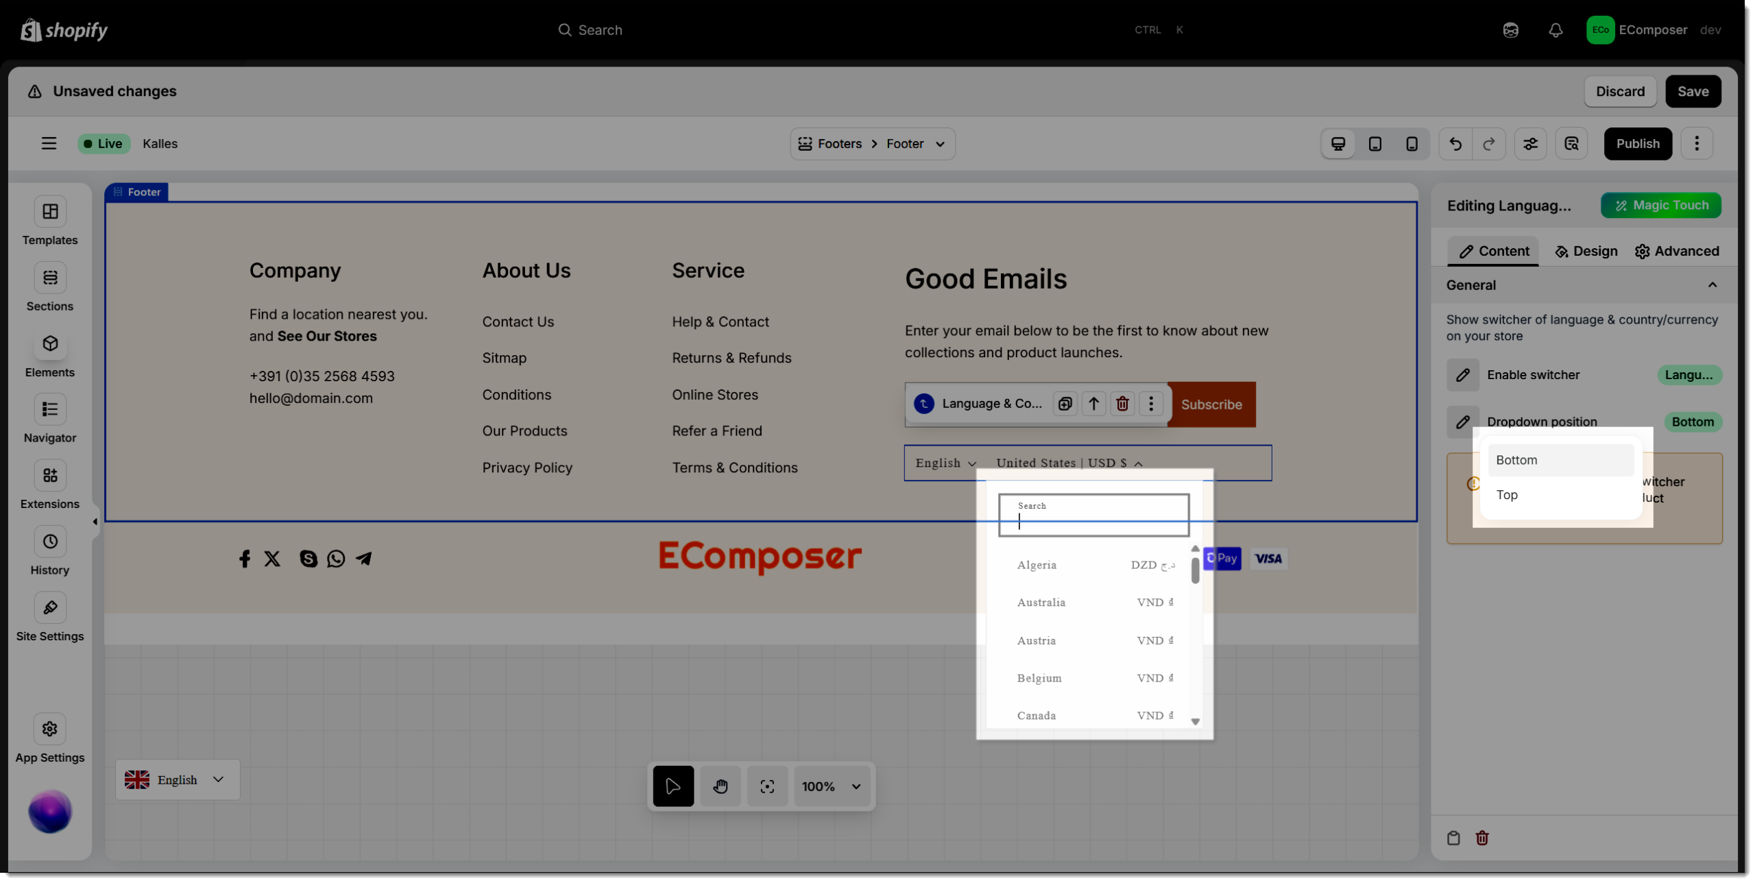Open the 100% zoom level dropdown
1755x883 pixels.
832,786
